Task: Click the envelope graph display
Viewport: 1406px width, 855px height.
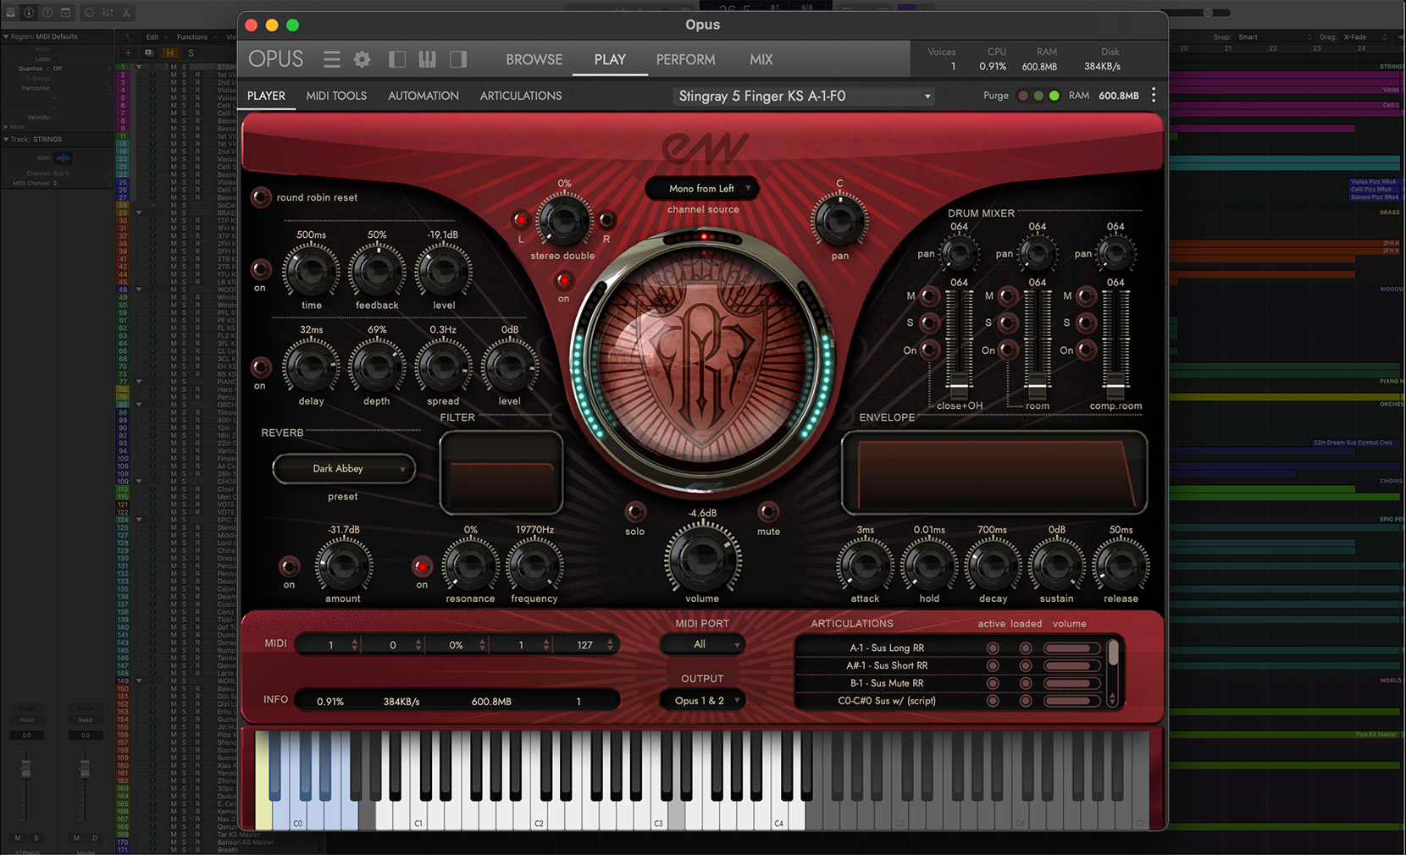Action: coord(994,472)
